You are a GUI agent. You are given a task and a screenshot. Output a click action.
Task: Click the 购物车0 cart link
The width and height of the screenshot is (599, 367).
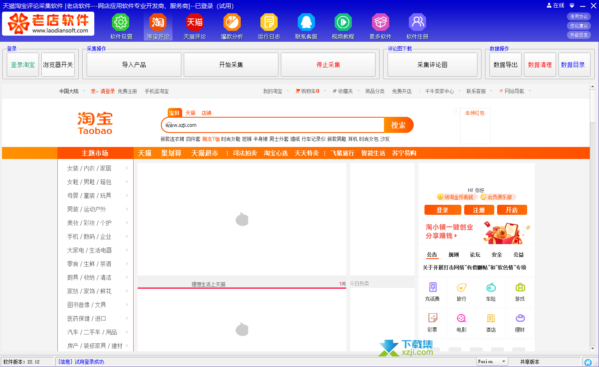[x=308, y=91]
